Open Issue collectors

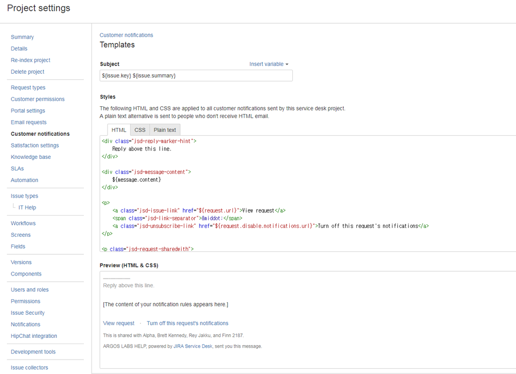(29, 367)
